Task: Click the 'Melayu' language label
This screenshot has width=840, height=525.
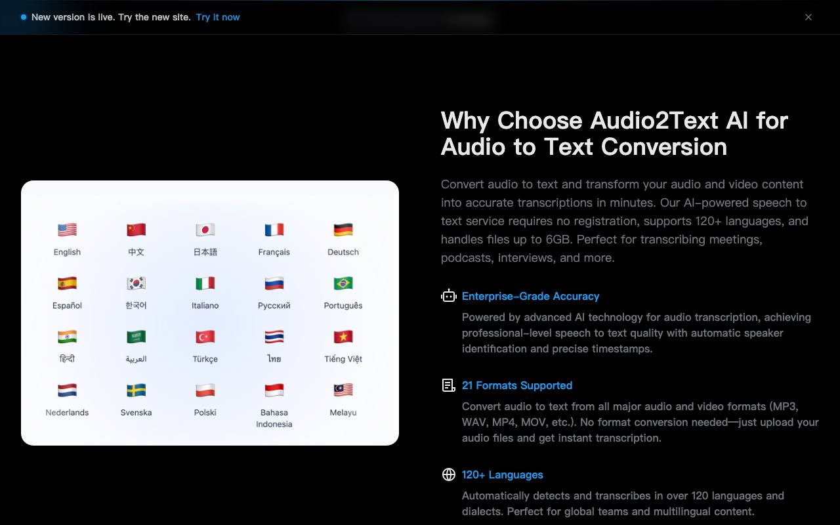Action: click(x=343, y=412)
